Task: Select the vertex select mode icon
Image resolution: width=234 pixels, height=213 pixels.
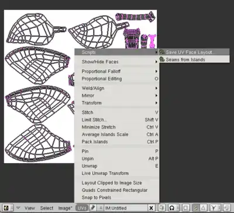Action: [195, 208]
